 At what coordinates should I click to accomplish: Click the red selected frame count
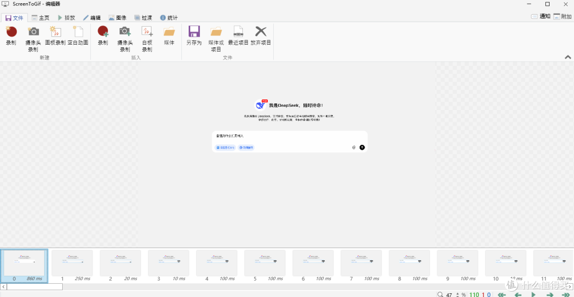(x=483, y=294)
